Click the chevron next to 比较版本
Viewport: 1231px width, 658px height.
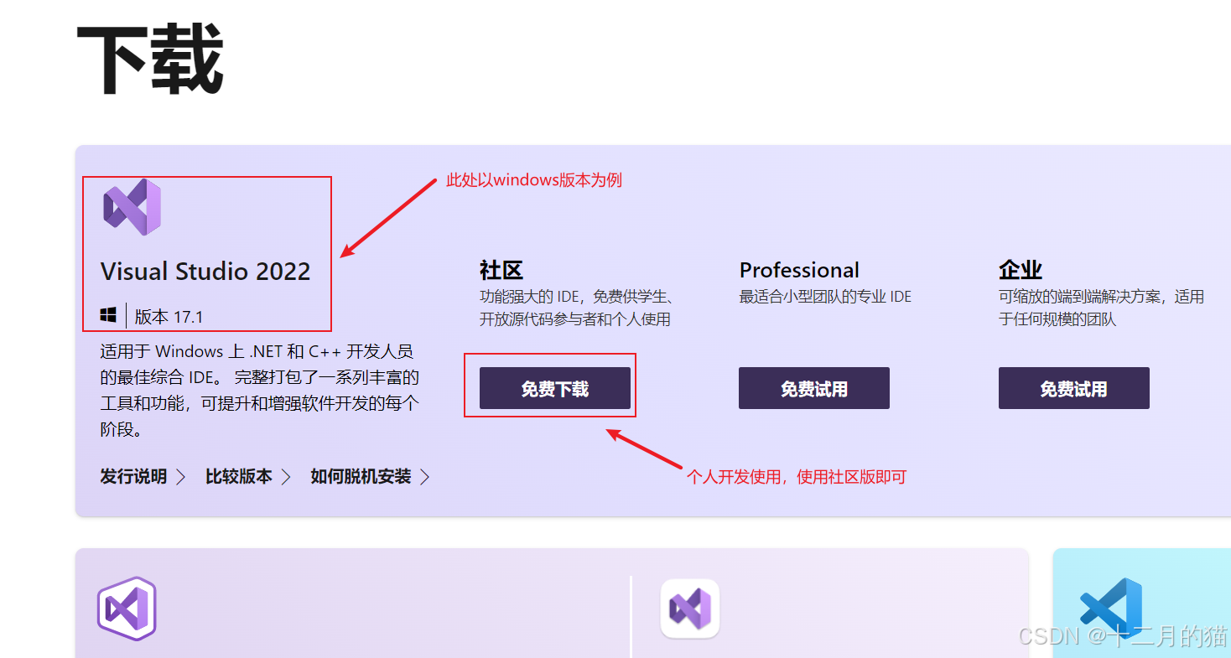coord(286,477)
